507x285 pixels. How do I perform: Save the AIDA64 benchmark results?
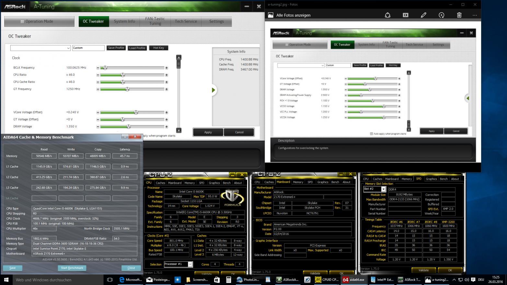pyautogui.click(x=13, y=268)
